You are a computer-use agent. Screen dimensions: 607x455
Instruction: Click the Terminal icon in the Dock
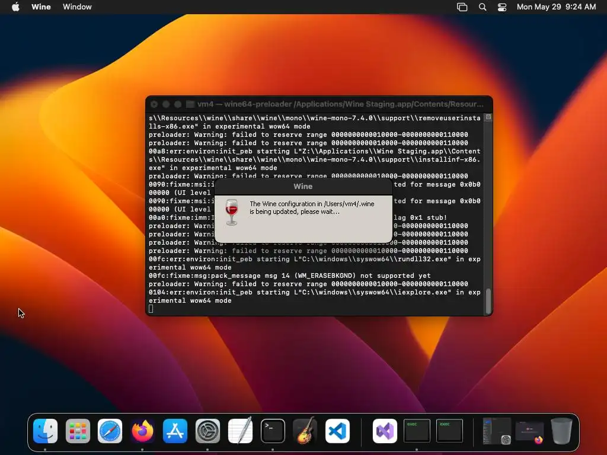click(x=273, y=431)
